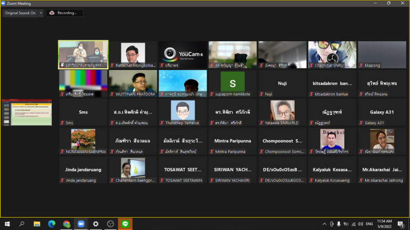Click the cloud Recording indicator
The height and width of the screenshot is (230, 410).
65,13
